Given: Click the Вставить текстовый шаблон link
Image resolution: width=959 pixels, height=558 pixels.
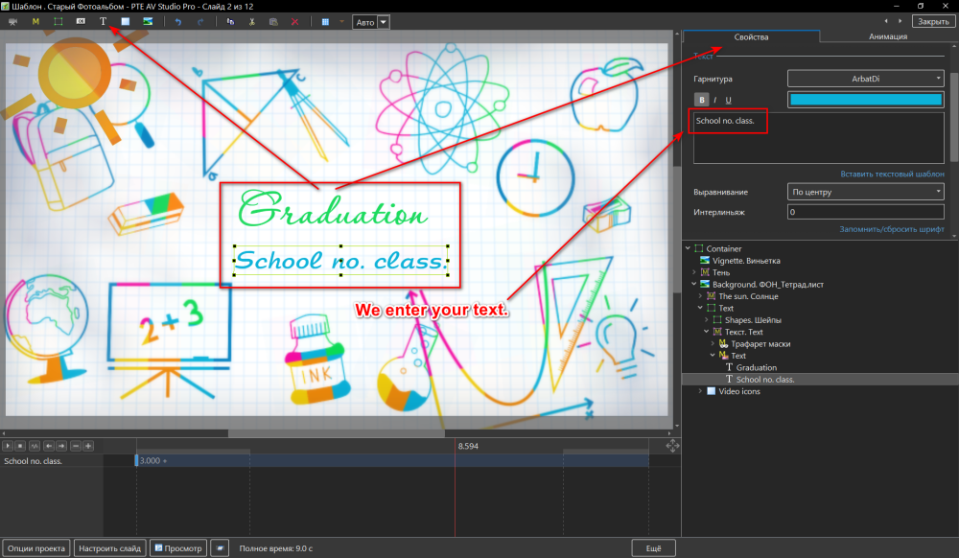Looking at the screenshot, I should [892, 174].
